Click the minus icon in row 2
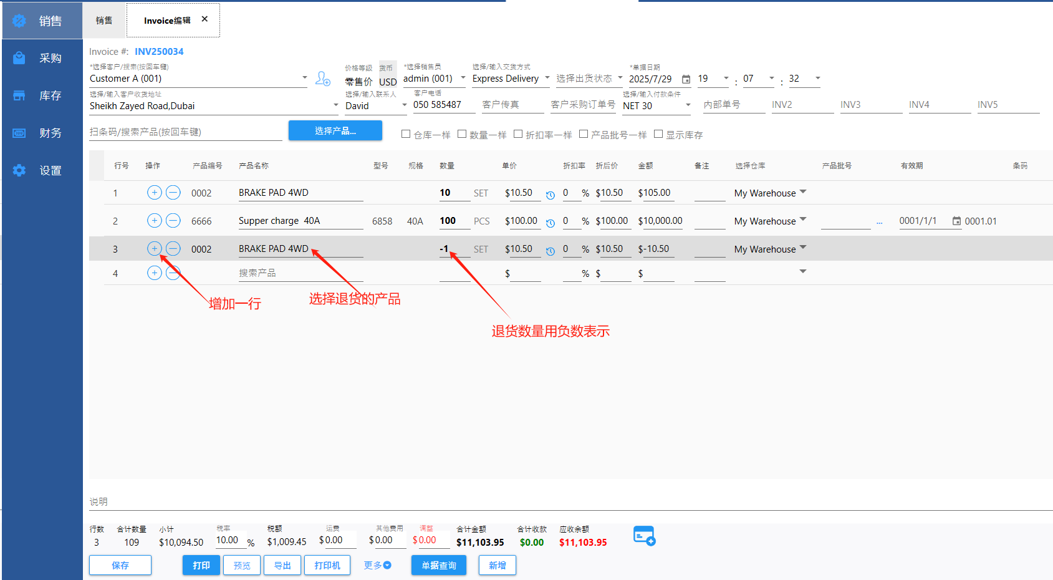 pos(173,221)
